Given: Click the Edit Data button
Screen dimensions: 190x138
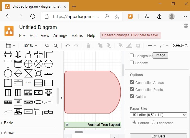Looking at the screenshot, I should click(158, 136).
